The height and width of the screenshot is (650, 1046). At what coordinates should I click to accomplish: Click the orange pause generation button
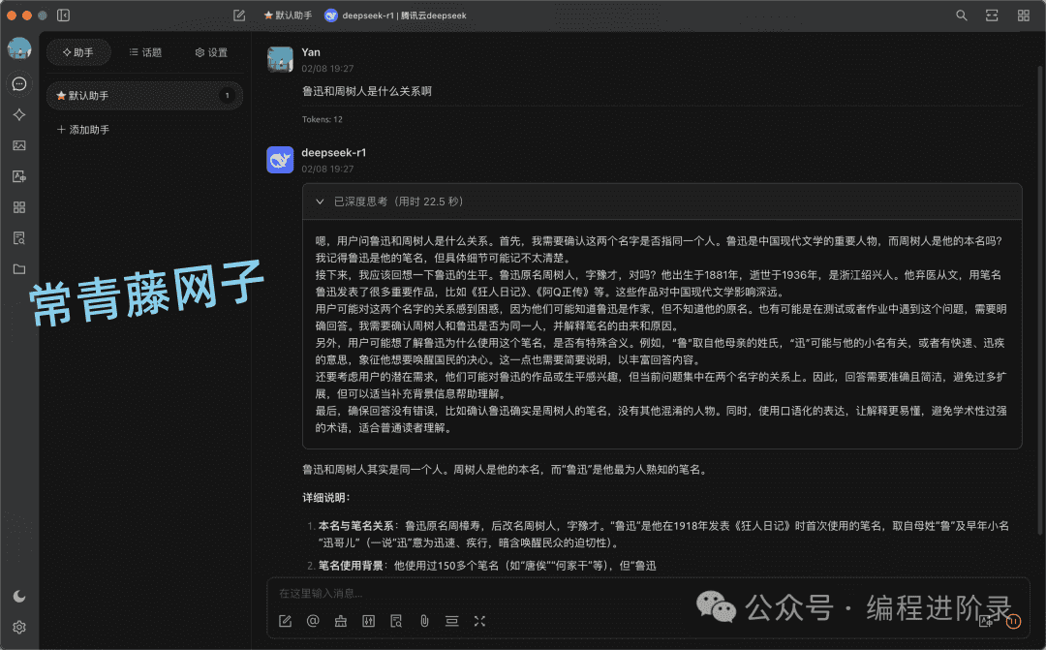click(1013, 621)
